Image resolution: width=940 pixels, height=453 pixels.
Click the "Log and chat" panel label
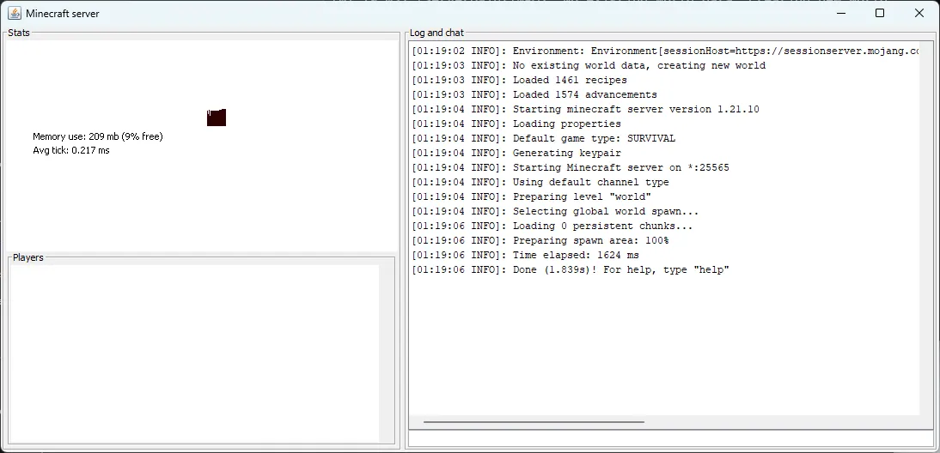coord(436,33)
